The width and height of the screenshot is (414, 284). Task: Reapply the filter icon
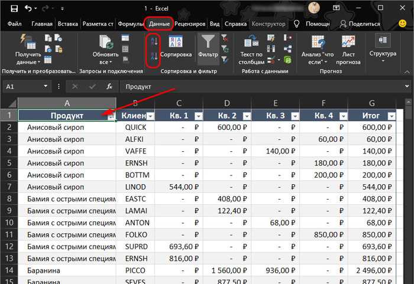click(225, 49)
